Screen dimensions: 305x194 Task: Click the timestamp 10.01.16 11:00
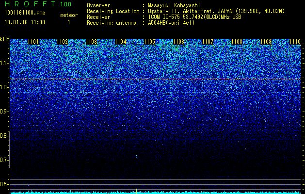pos(25,22)
